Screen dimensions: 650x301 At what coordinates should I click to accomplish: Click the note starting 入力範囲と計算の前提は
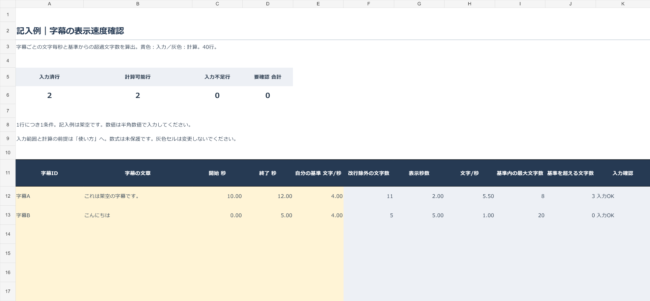(x=127, y=139)
